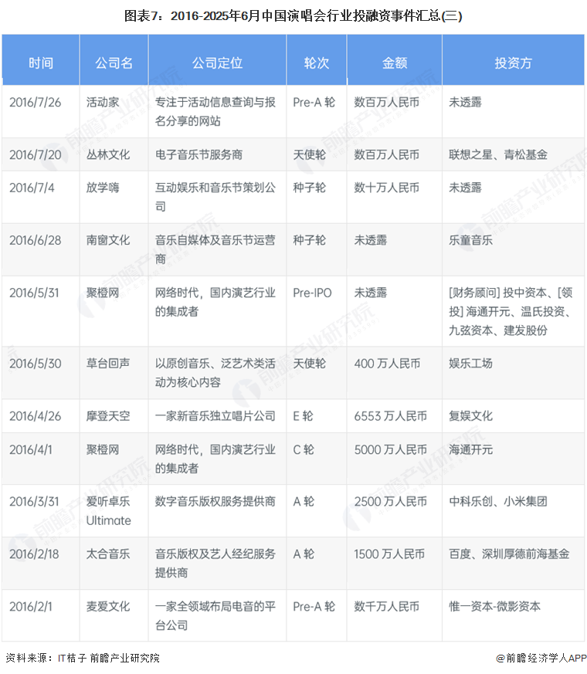
Task: Click the round cell C 轮
Action: tap(304, 449)
